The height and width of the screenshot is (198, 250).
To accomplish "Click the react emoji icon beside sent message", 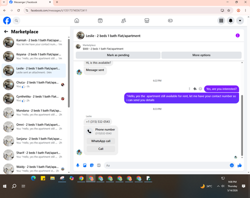I will [200, 89].
